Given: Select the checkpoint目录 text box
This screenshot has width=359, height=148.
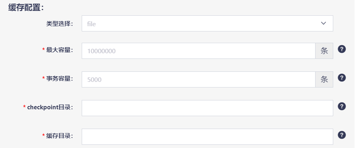Looking at the screenshot, I should pos(207,108).
